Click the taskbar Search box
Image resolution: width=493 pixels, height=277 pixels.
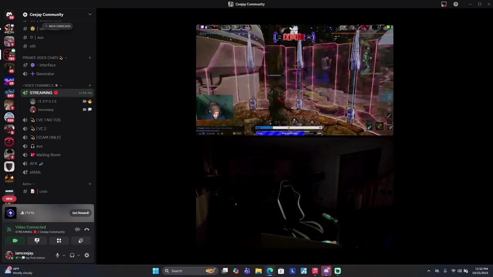[190, 271]
